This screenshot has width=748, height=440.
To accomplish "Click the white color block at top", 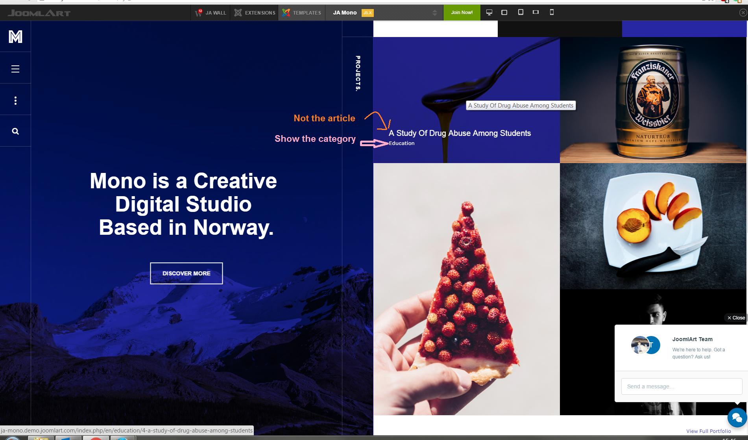I will tap(435, 29).
